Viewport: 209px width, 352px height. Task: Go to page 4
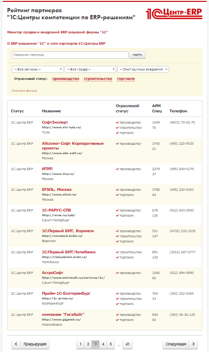(x=103, y=344)
